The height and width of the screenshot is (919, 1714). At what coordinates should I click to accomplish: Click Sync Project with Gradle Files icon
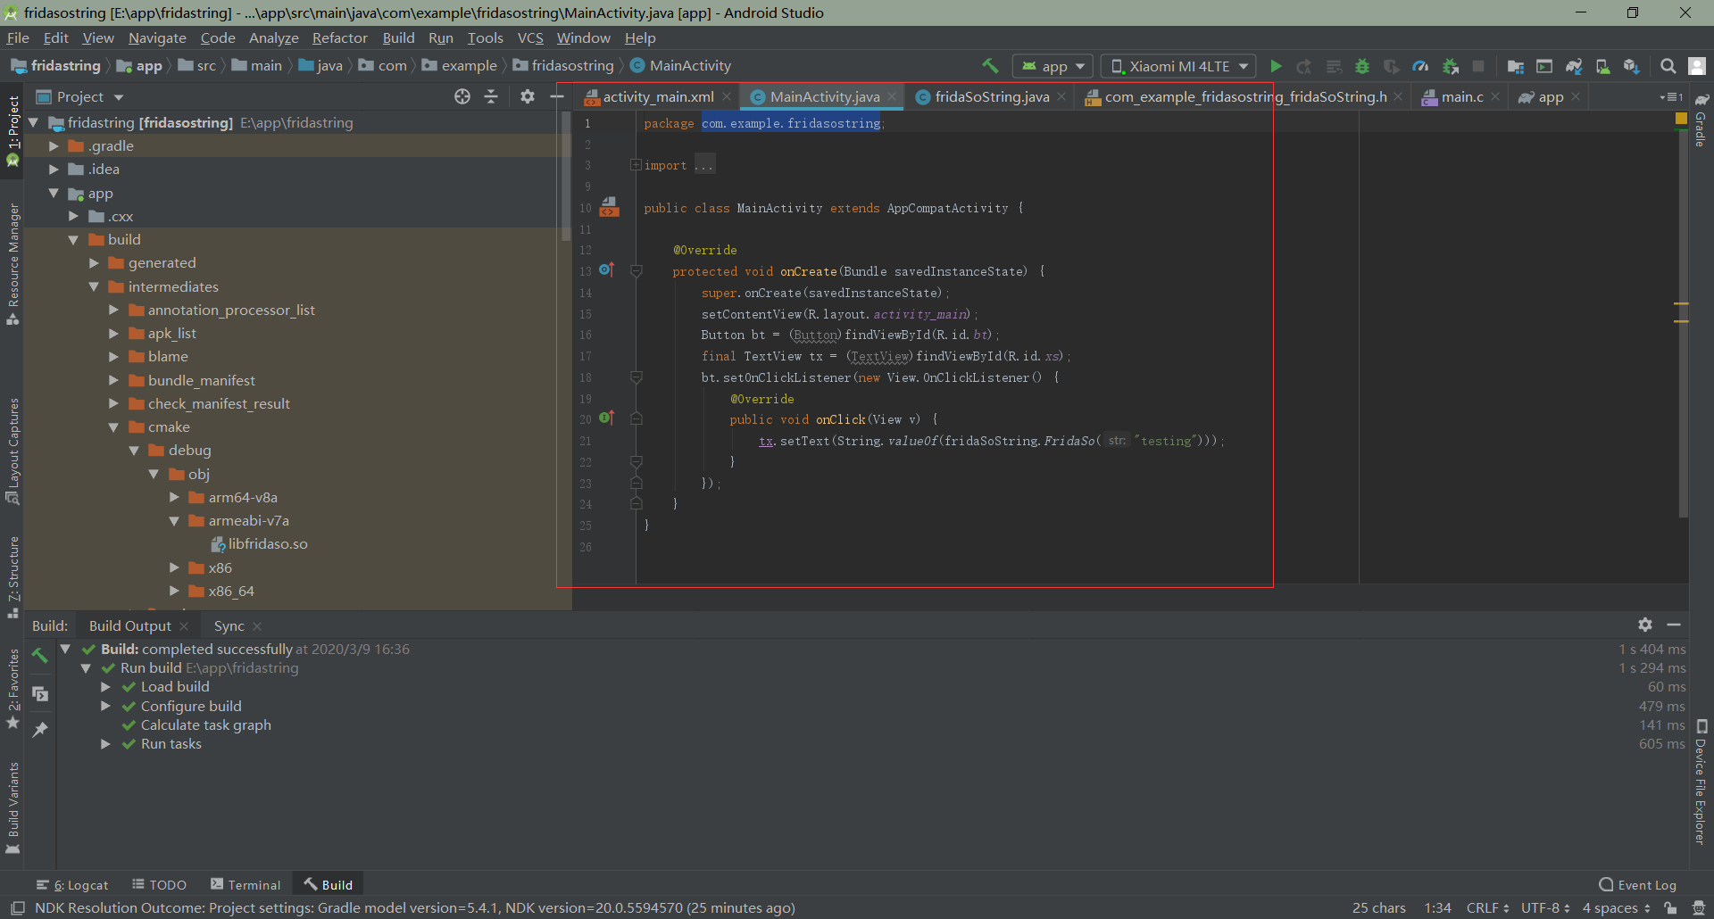(x=1574, y=66)
